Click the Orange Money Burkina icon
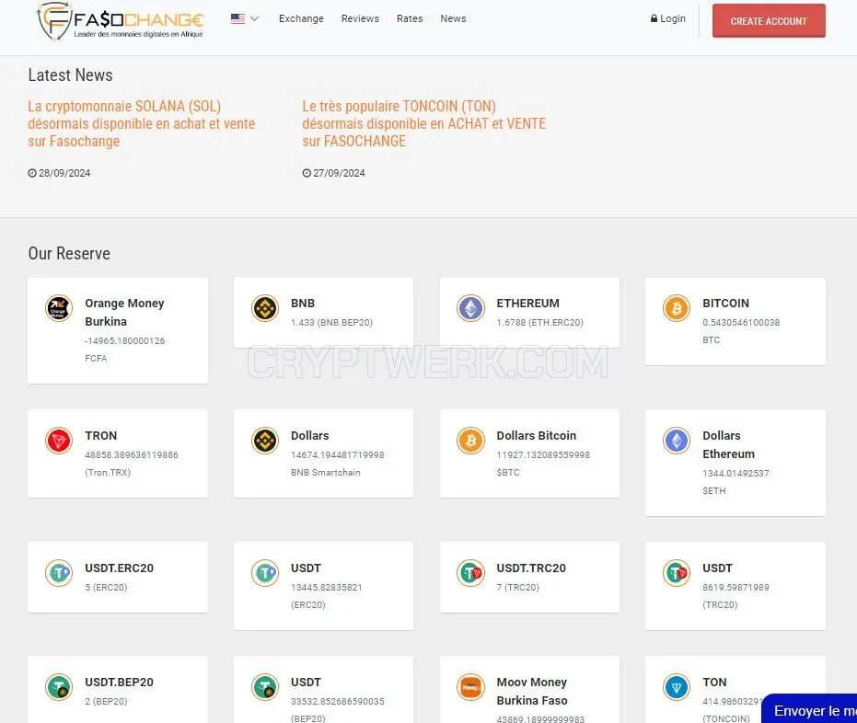Screen dimensions: 857x723 (x=59, y=308)
